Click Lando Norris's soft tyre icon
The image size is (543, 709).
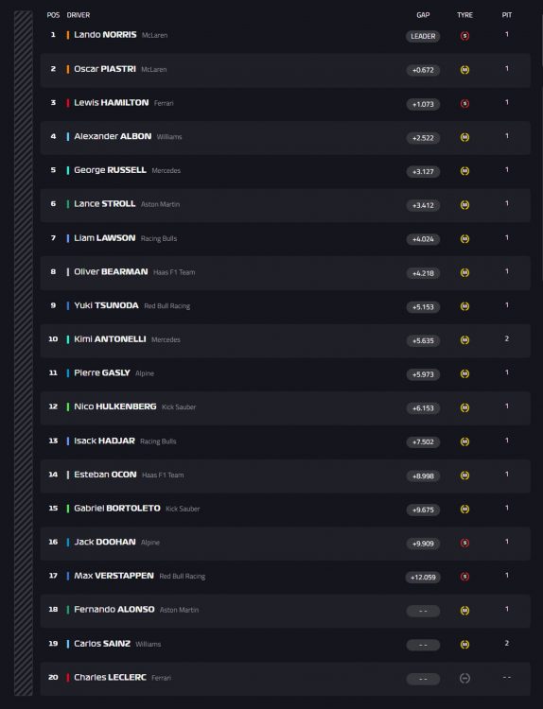tap(464, 36)
